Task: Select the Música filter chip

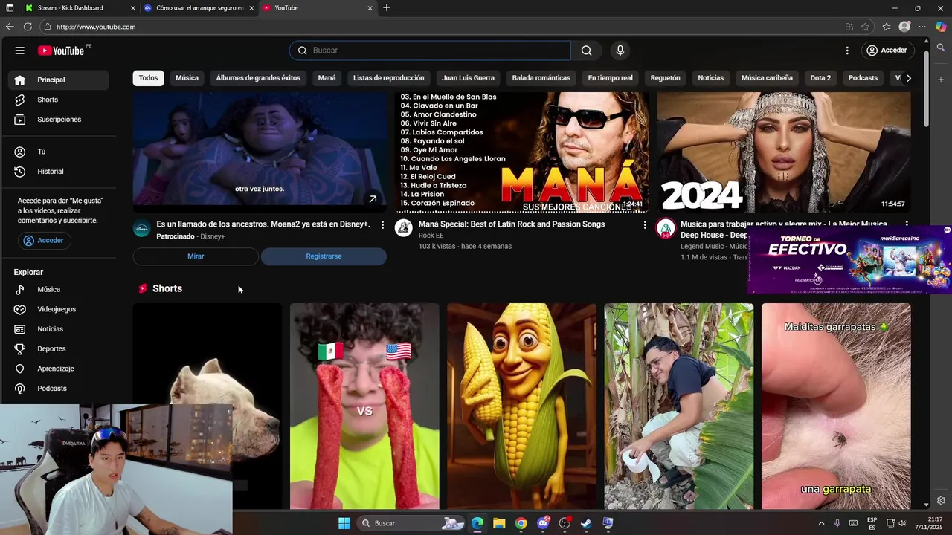Action: [x=187, y=78]
